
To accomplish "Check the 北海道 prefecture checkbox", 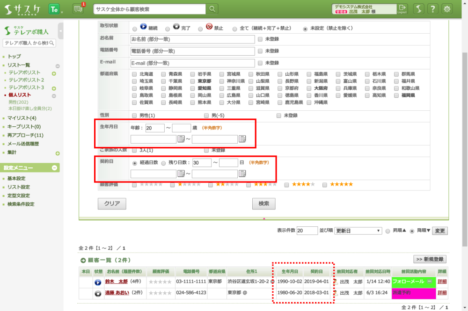I will tap(135, 74).
